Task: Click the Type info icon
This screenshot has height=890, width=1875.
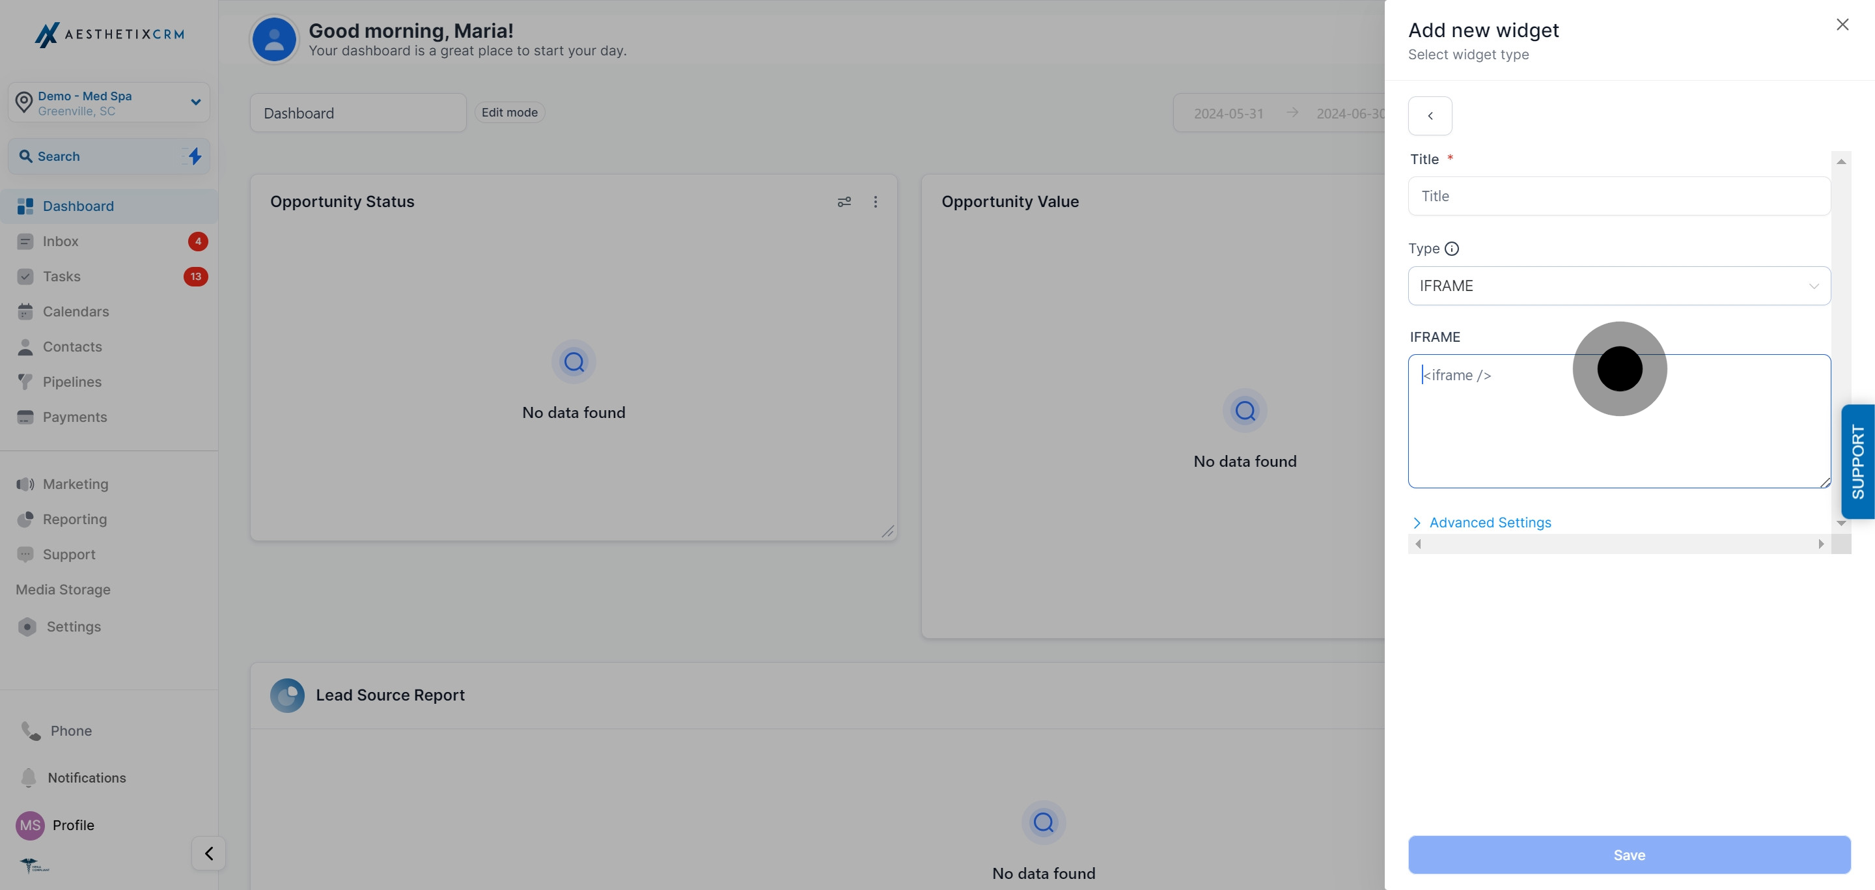Action: [x=1451, y=249]
